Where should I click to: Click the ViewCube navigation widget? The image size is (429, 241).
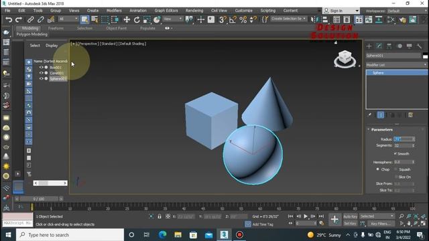pyautogui.click(x=345, y=59)
